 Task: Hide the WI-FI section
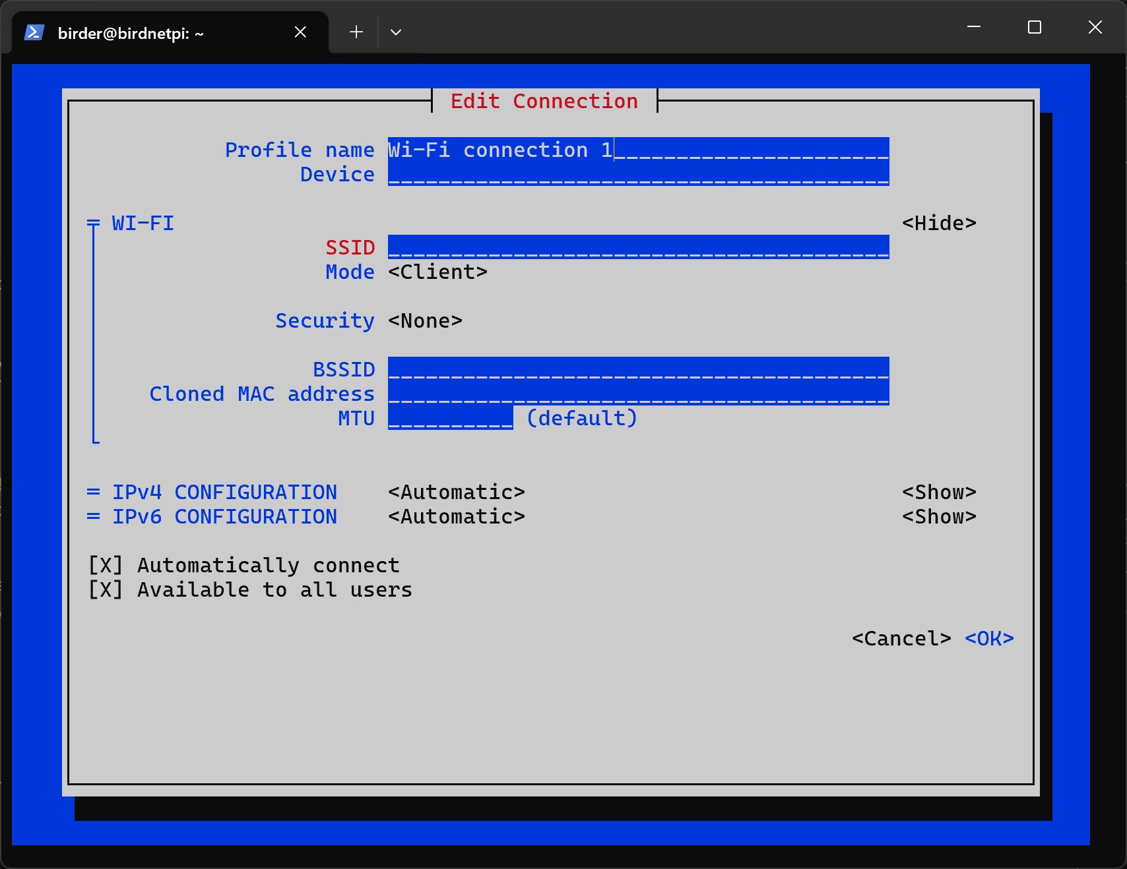[938, 224]
